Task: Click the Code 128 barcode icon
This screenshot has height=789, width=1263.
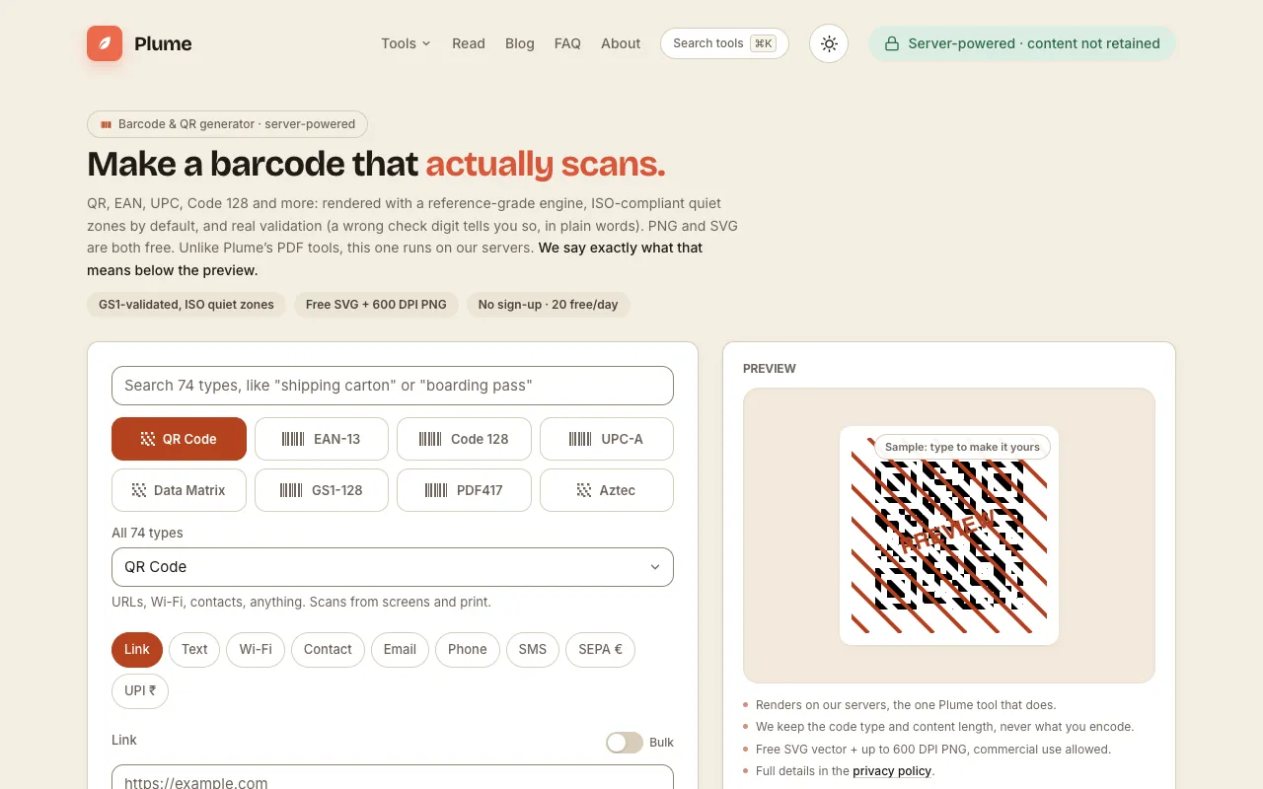Action: point(430,439)
